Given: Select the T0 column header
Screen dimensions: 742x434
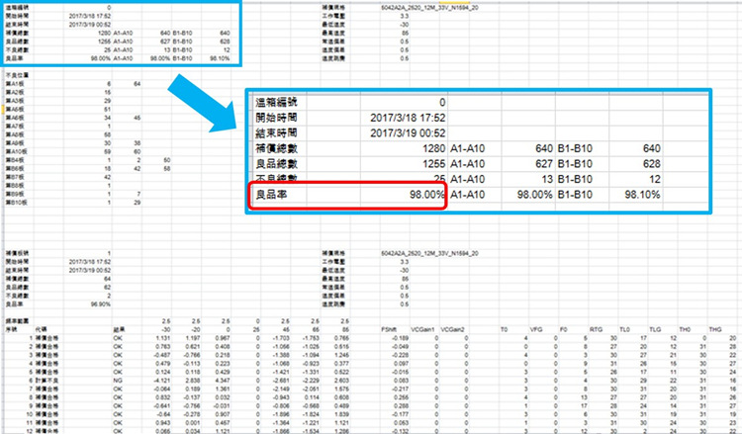Looking at the screenshot, I should (504, 329).
